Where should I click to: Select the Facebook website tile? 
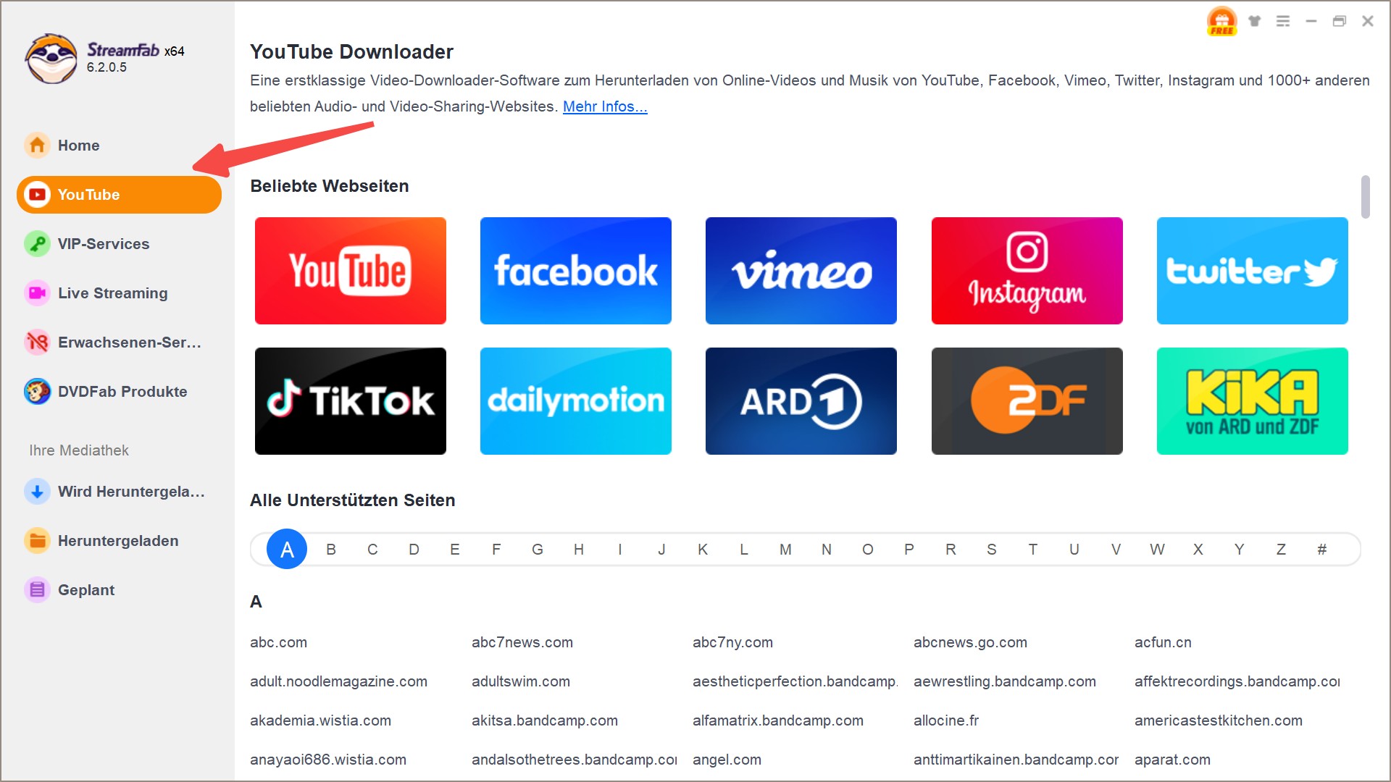pos(577,269)
